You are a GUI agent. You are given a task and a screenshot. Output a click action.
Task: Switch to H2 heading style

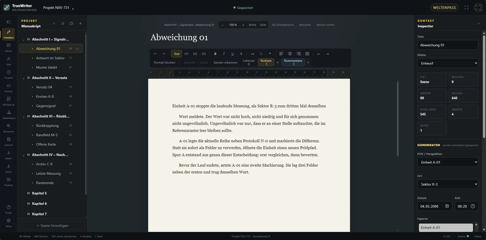pyautogui.click(x=195, y=54)
